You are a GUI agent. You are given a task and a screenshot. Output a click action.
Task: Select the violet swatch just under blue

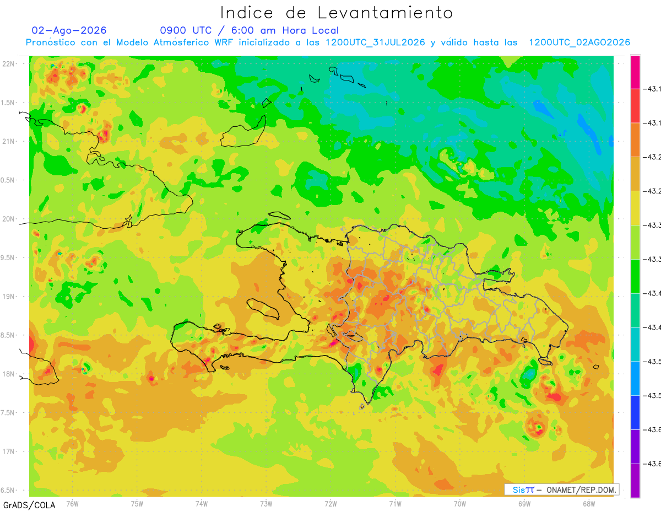[635, 447]
